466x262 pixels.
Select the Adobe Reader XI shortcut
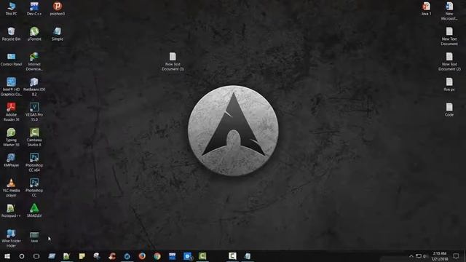click(x=12, y=112)
